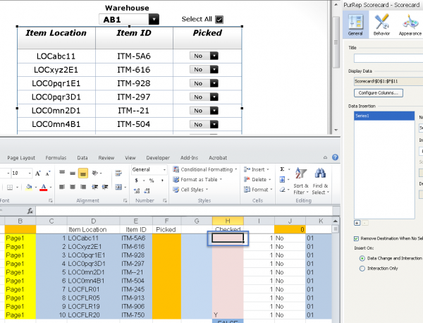Click the Fill Color bucket swatch
Image resolution: width=423 pixels, height=323 pixels.
pyautogui.click(x=29, y=187)
